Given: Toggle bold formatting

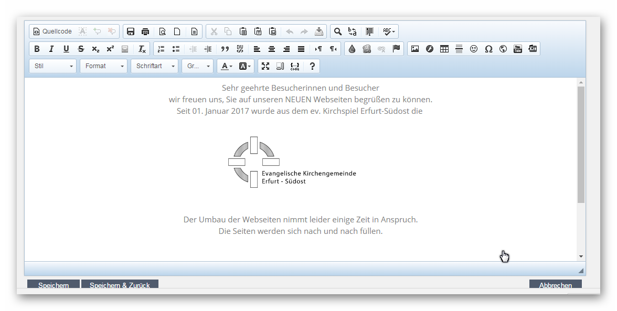Looking at the screenshot, I should pos(37,49).
